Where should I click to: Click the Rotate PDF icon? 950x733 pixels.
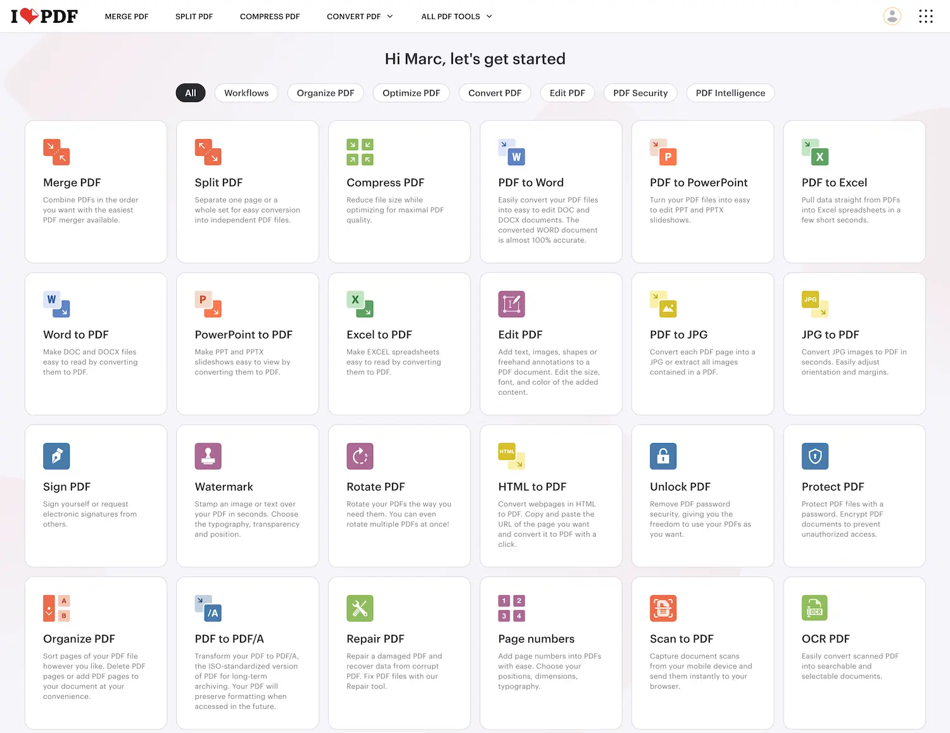(x=360, y=456)
